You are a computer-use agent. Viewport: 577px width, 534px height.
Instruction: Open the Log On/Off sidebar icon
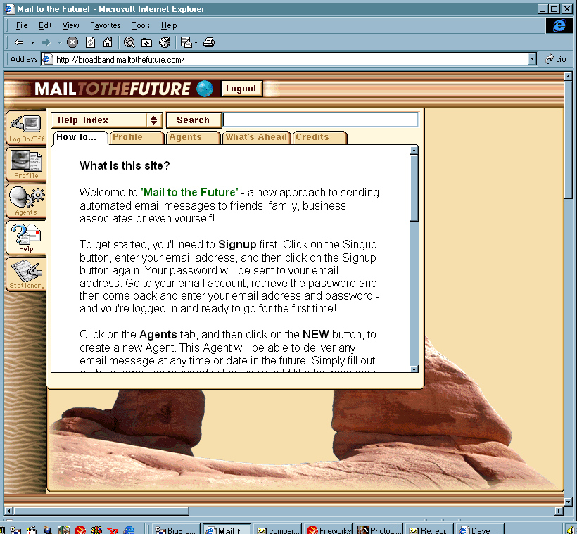(x=26, y=128)
